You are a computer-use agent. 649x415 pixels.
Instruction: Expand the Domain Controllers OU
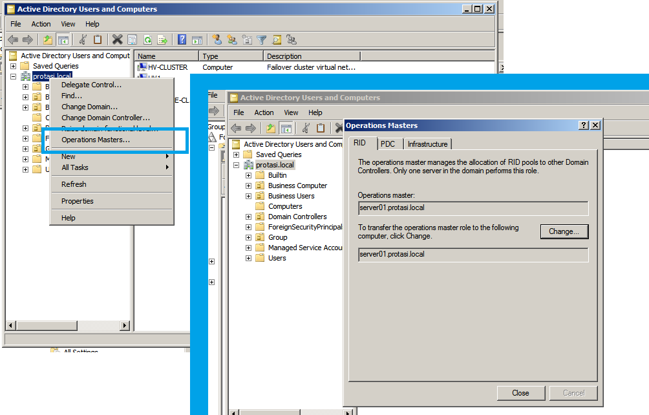point(248,217)
